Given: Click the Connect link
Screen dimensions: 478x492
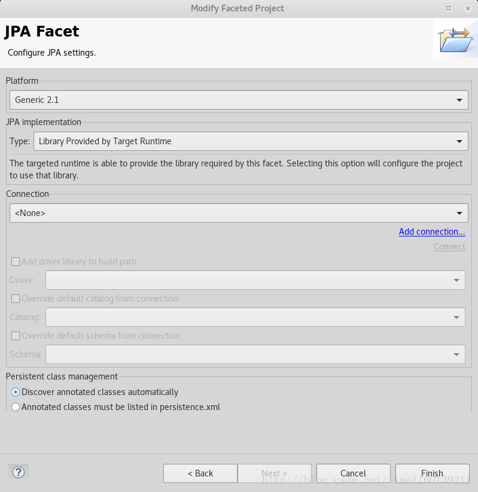Looking at the screenshot, I should pos(449,247).
